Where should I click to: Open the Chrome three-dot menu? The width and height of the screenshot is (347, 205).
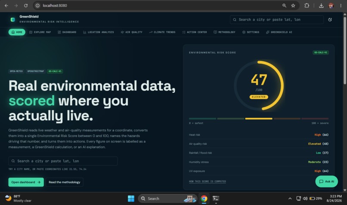click(x=341, y=6)
